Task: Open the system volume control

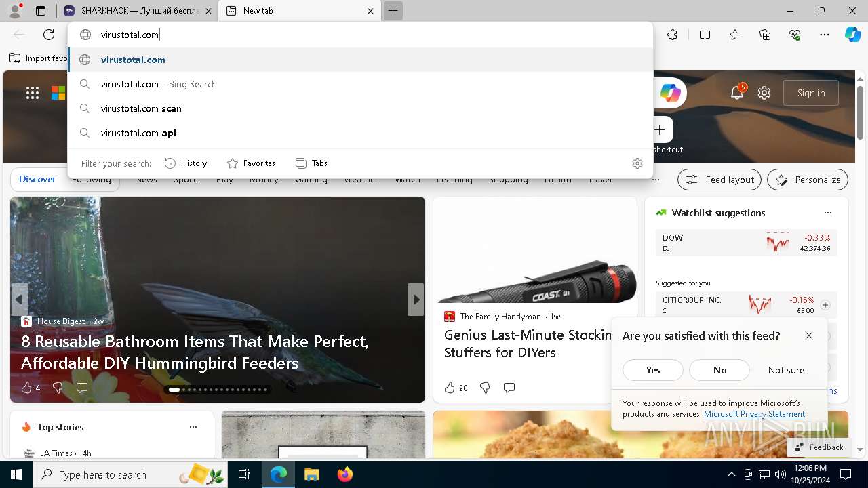Action: [x=781, y=474]
